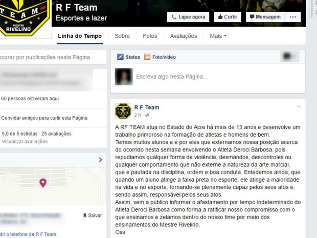Open the three-dots more options button
317x238 pixels.
tap(293, 17)
